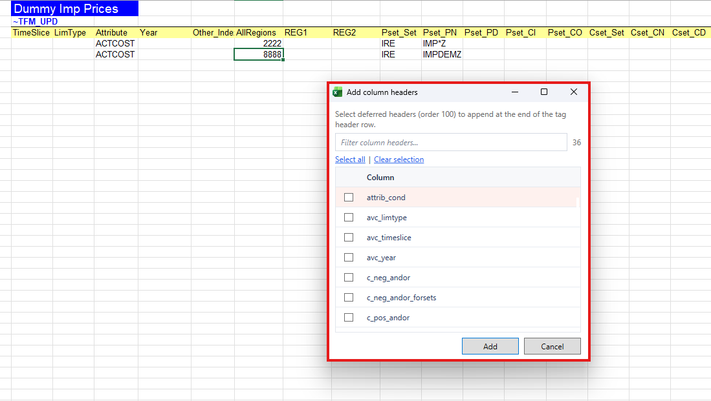Image resolution: width=711 pixels, height=401 pixels.
Task: Select the LimType header cell
Action: 73,32
